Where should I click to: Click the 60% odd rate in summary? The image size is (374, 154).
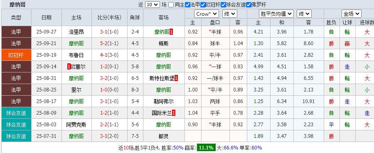point(257,147)
